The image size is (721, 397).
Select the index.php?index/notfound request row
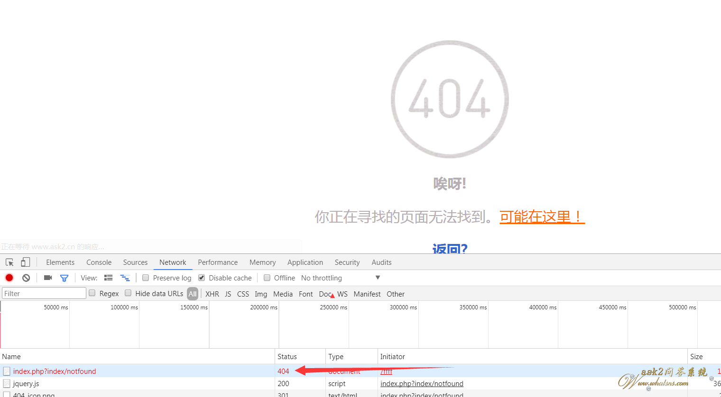coord(55,371)
